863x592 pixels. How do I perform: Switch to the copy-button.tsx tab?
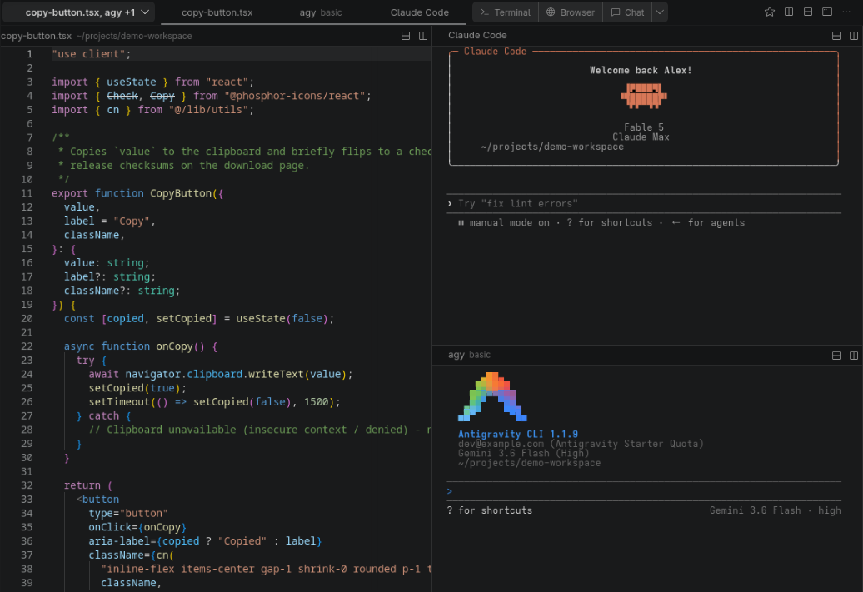[x=217, y=12]
